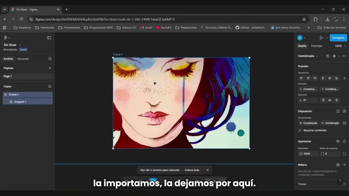The width and height of the screenshot is (349, 196).
Task: Open the help question mark button
Action: point(340,181)
